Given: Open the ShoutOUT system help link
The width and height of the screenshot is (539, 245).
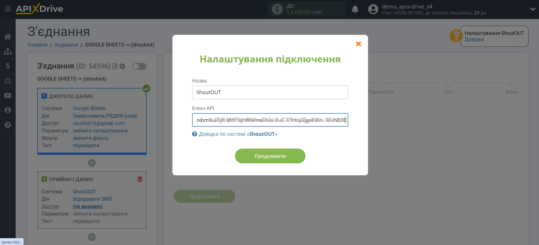Looking at the screenshot, I should [238, 134].
